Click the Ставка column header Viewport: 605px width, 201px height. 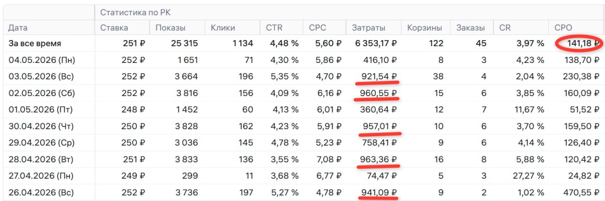pyautogui.click(x=114, y=28)
